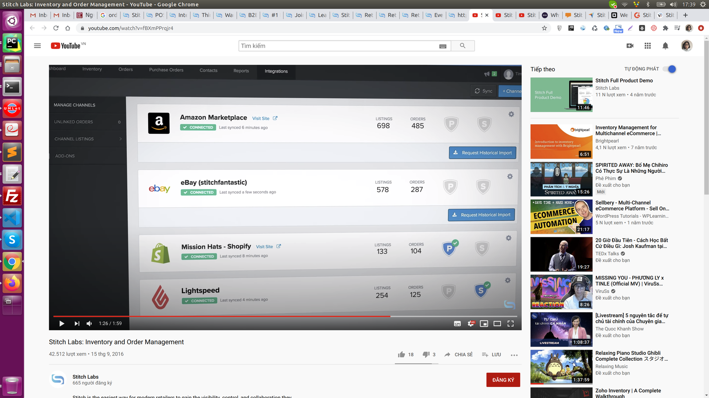Open more actions three-dot menu

(x=514, y=355)
